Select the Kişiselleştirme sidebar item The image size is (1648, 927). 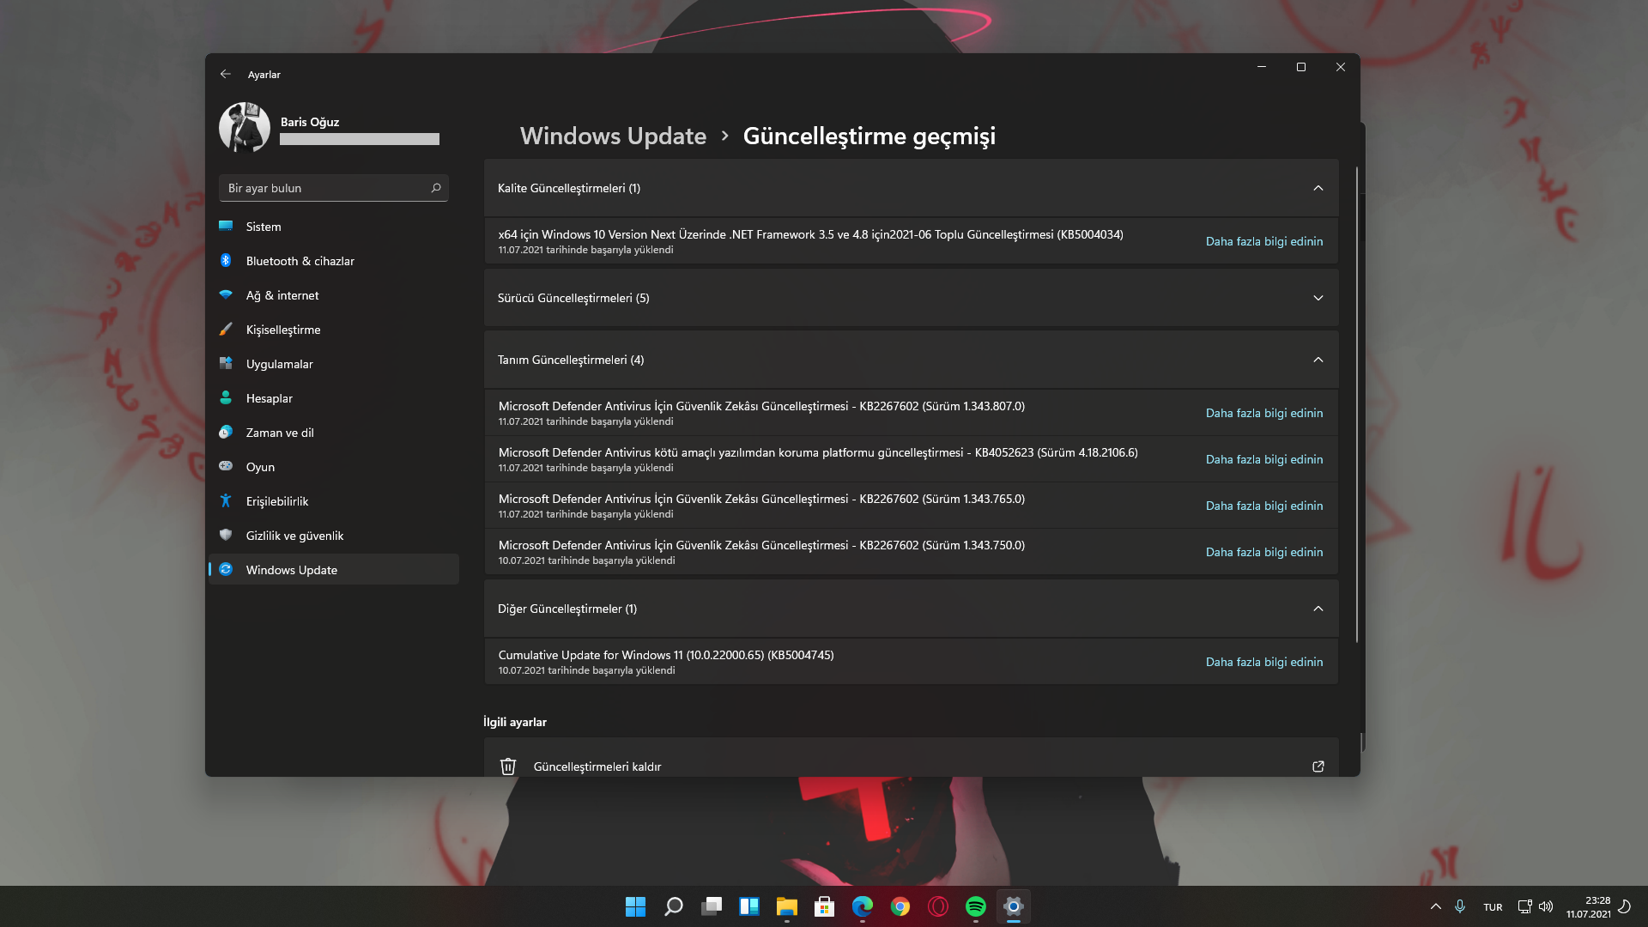pyautogui.click(x=282, y=330)
